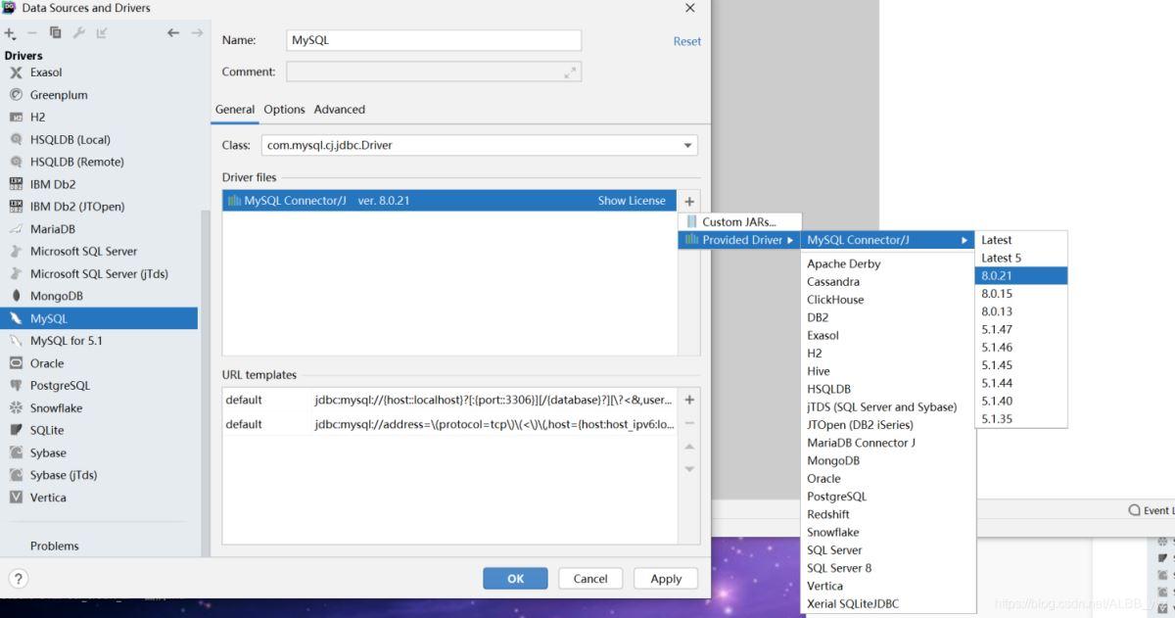
Task: Switch to the Options tab
Action: (284, 110)
